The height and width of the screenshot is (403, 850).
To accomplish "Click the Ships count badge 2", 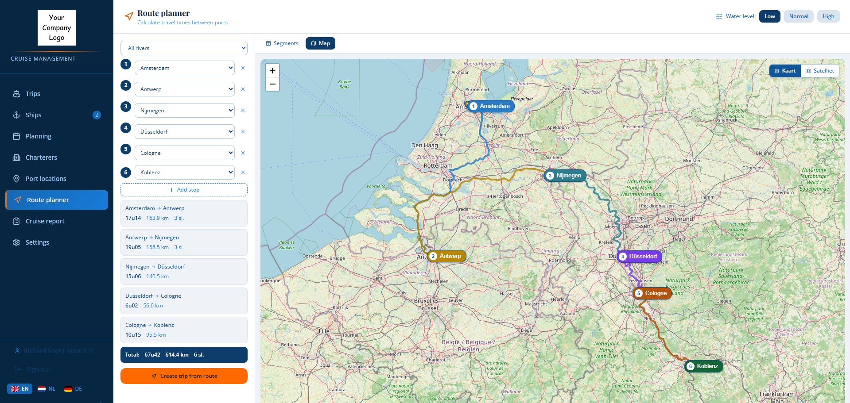I will [x=97, y=115].
